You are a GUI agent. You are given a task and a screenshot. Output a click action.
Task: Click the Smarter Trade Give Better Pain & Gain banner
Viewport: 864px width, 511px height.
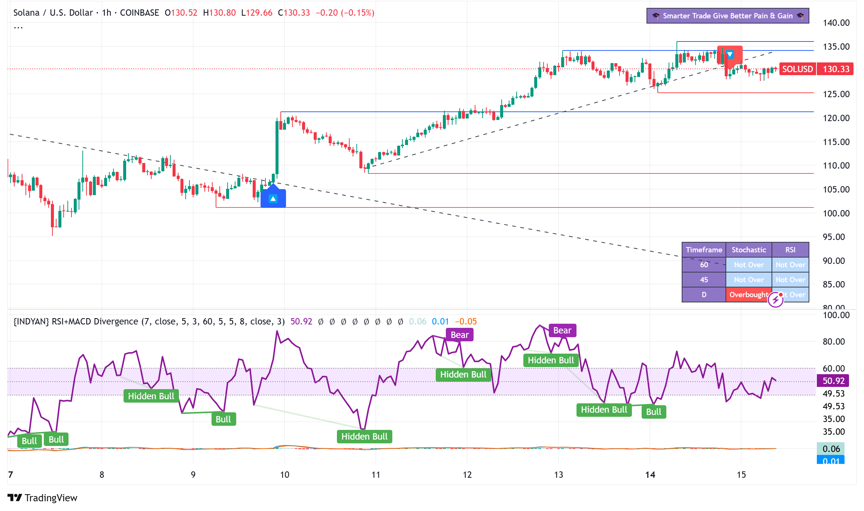(x=728, y=16)
